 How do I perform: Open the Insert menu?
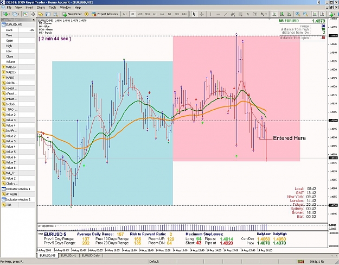[x=29, y=8]
